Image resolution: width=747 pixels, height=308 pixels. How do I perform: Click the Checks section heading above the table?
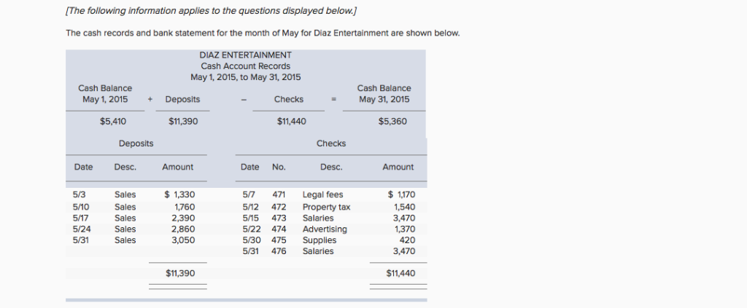330,143
